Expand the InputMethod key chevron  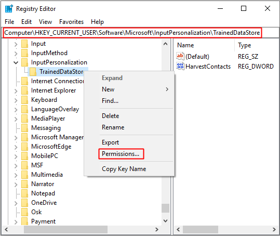pos(16,54)
